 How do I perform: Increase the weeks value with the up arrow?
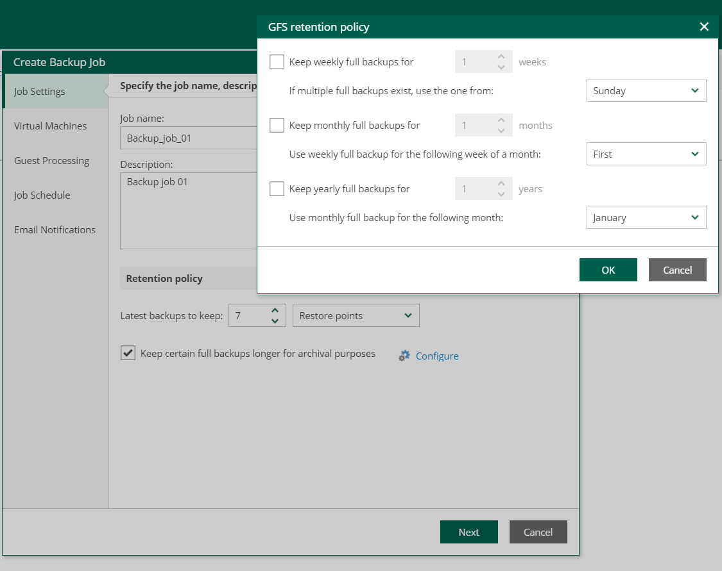(x=503, y=57)
